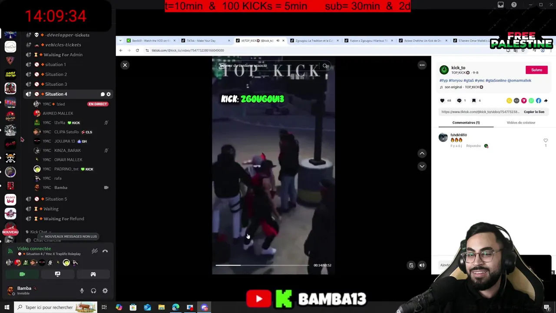Open the kick_to profile avatar
This screenshot has height=313, width=556.
tap(444, 70)
